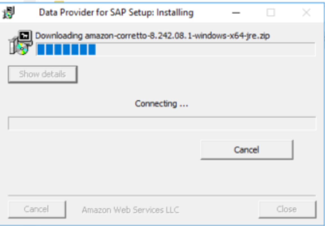Click the greyed-out Cancel button at bottom left
Screen dimensions: 325x226
37,209
